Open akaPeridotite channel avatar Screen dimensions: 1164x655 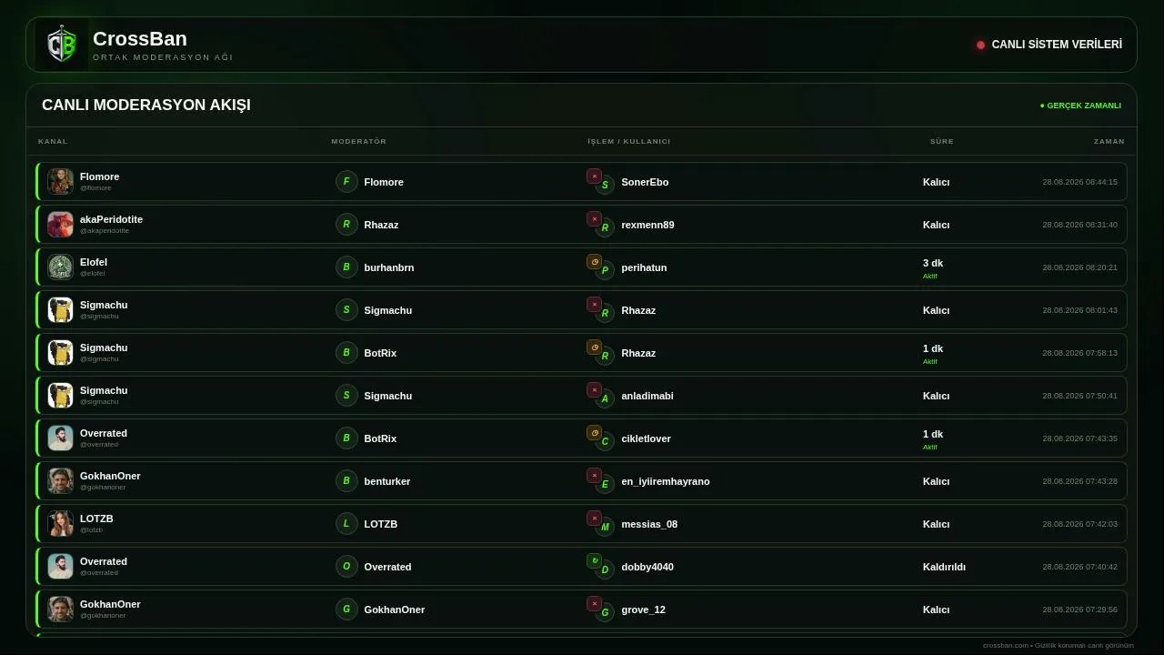coord(61,224)
